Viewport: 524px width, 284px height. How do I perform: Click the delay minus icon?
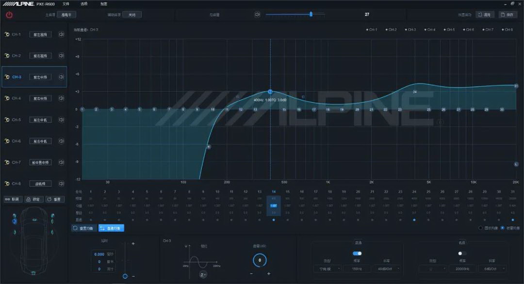(133, 276)
